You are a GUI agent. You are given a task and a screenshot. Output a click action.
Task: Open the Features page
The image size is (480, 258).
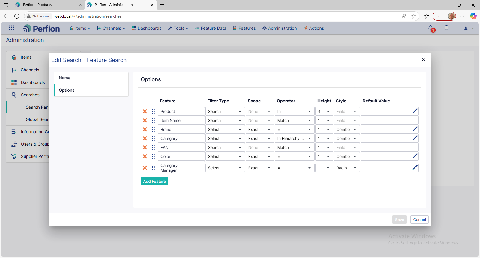tap(244, 28)
